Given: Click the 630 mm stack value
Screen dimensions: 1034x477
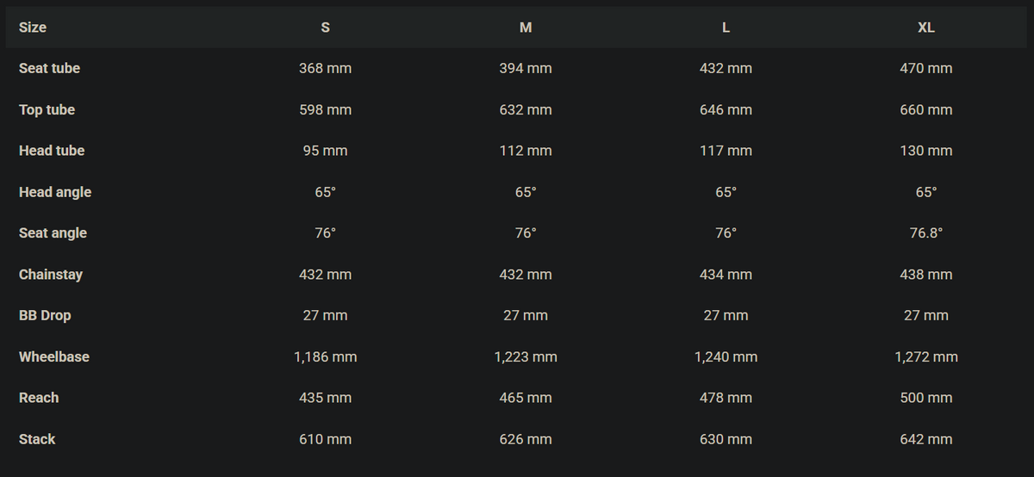Looking at the screenshot, I should [x=726, y=439].
